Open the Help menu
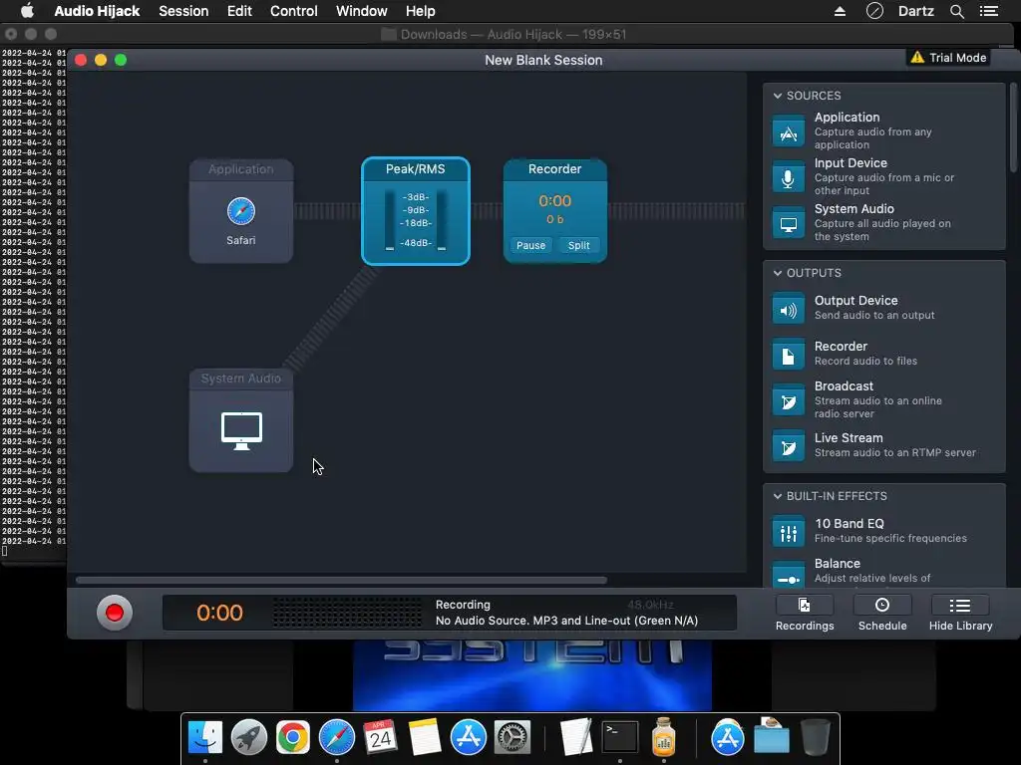The width and height of the screenshot is (1021, 765). [x=420, y=11]
